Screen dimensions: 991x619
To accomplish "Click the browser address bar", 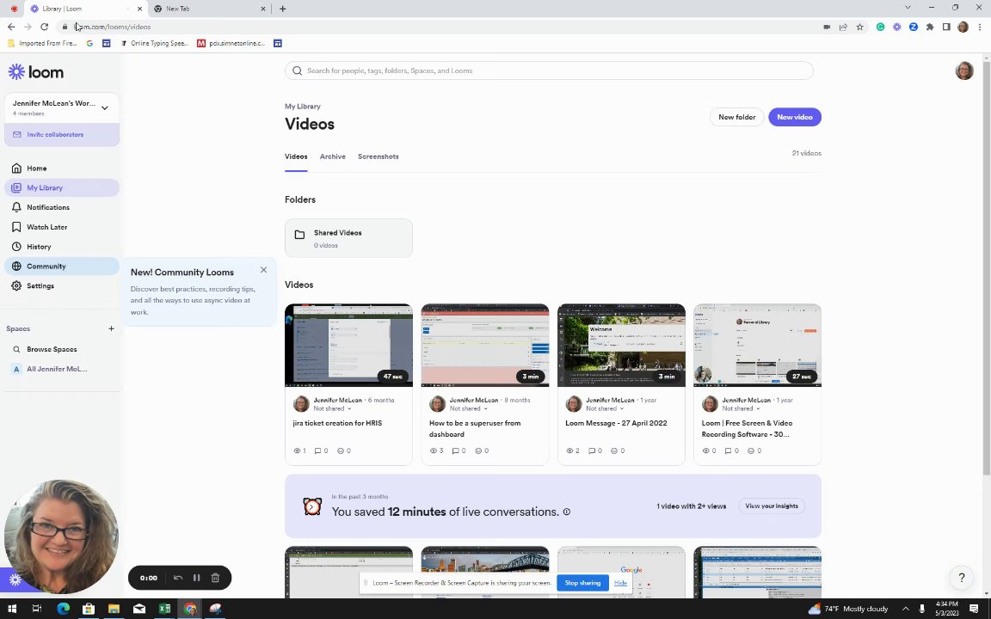I will [x=436, y=27].
